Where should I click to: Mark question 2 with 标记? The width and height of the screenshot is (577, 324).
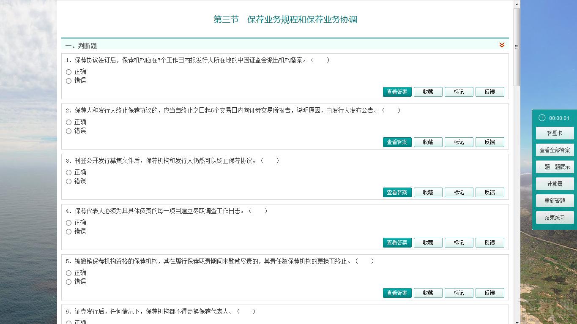pos(459,142)
